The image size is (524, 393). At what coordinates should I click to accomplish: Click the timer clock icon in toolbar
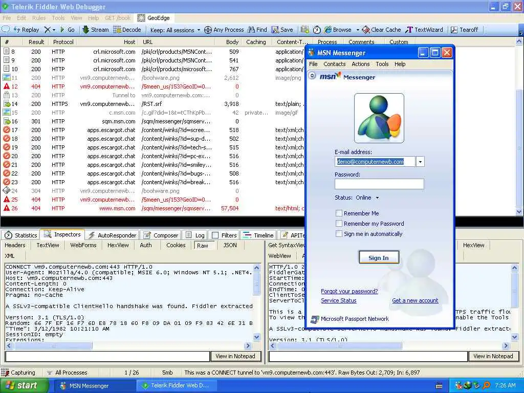(317, 30)
